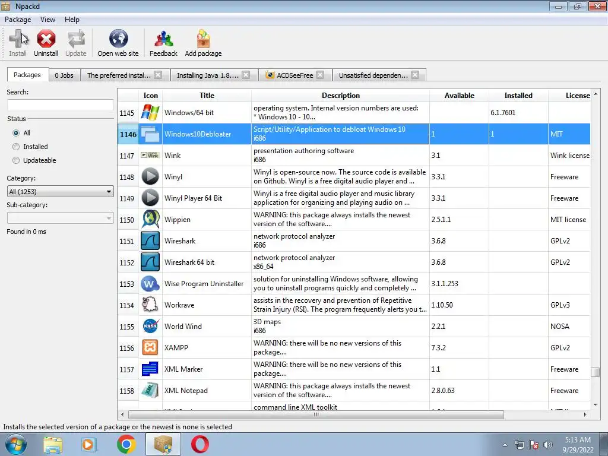Click the XAMPP version 7.3.2 cell
The image size is (608, 456).
[459, 348]
